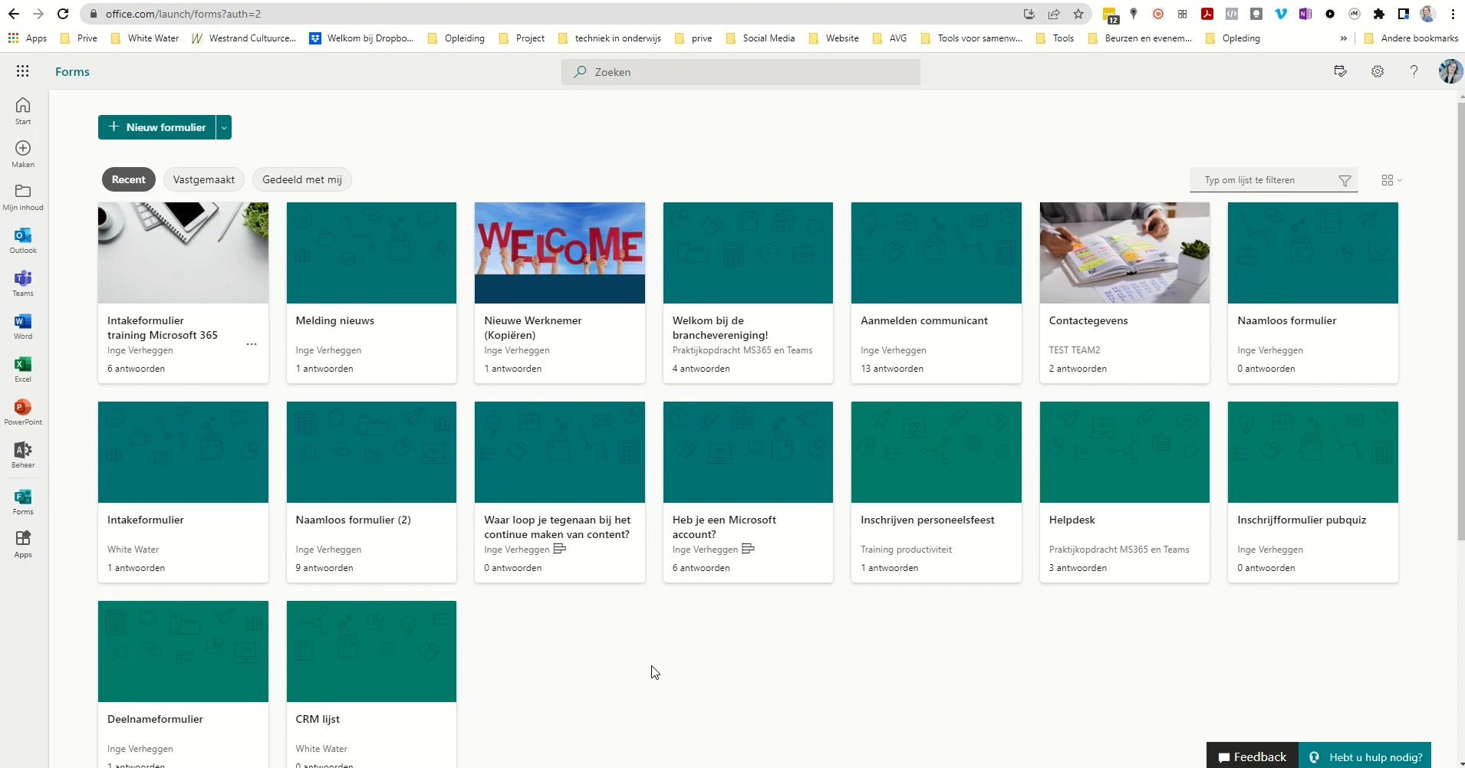Bookmark this page with the star icon
This screenshot has width=1465, height=768.
[x=1078, y=14]
